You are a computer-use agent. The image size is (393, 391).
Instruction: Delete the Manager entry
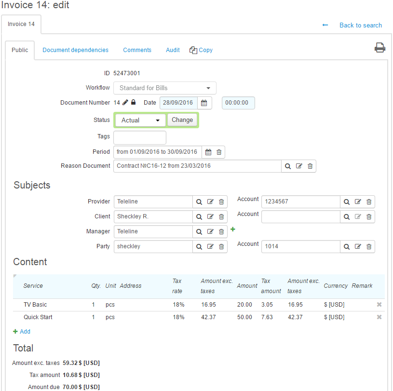pyautogui.click(x=221, y=231)
